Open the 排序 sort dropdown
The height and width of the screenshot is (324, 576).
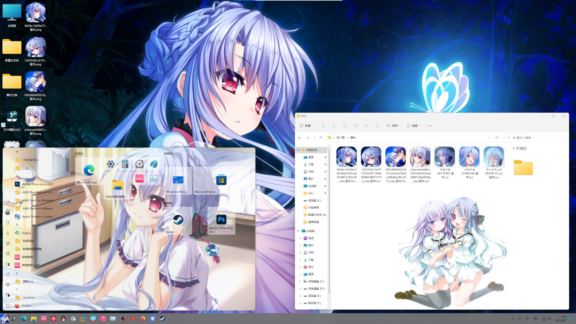coord(393,126)
